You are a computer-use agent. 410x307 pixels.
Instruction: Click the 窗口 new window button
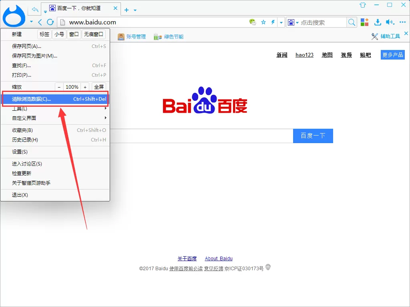click(74, 34)
